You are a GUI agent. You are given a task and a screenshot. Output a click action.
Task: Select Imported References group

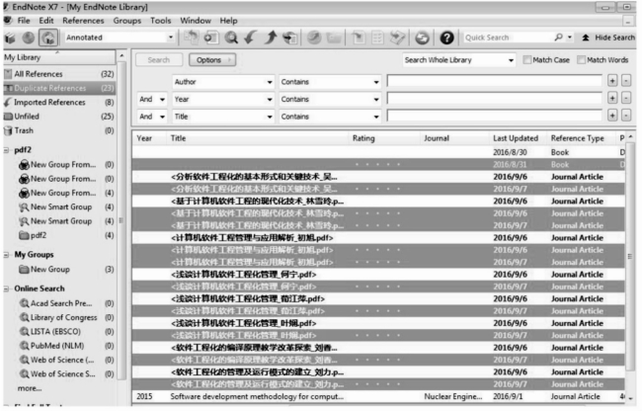point(59,103)
